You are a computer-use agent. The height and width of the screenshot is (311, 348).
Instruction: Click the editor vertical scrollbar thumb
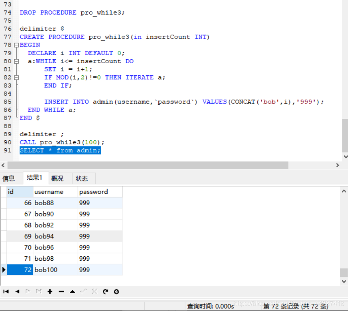(x=345, y=135)
